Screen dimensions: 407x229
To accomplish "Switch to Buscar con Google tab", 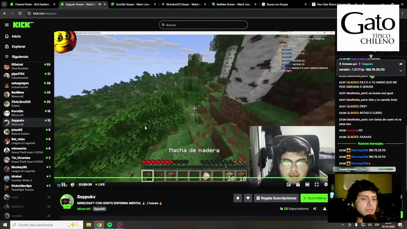I will pos(284,4).
